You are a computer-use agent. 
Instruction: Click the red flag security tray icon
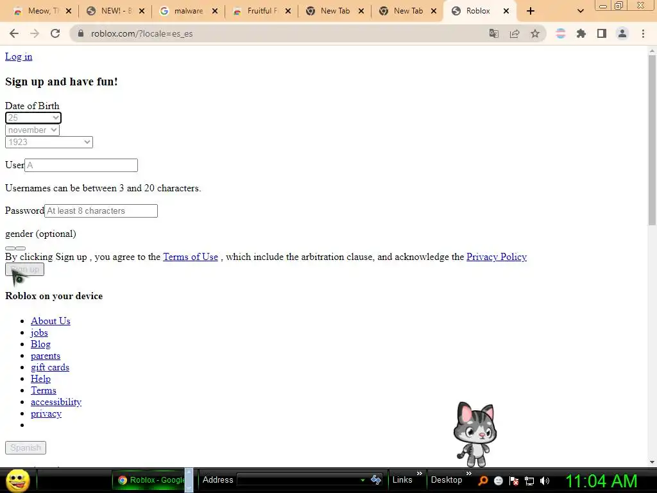point(514,480)
